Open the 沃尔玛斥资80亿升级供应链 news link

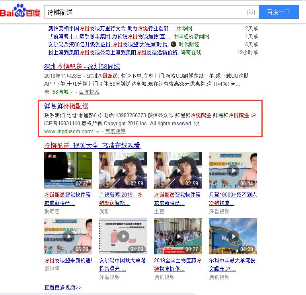(x=108, y=44)
